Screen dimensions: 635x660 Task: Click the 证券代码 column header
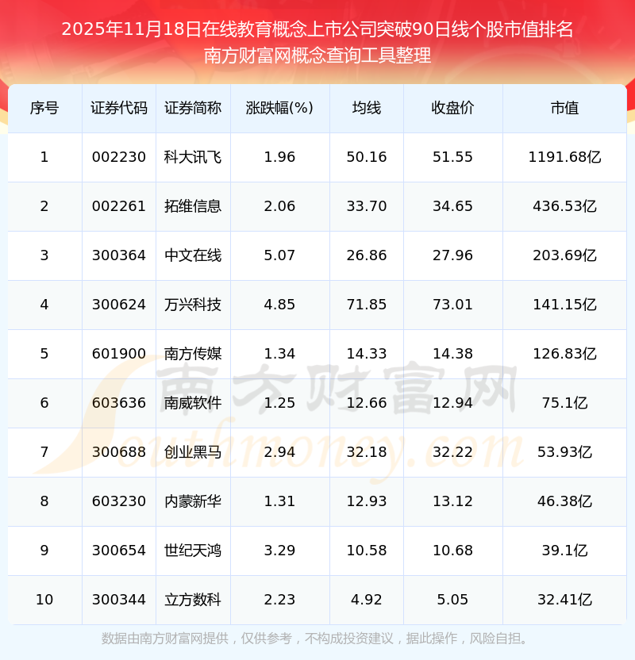(119, 108)
